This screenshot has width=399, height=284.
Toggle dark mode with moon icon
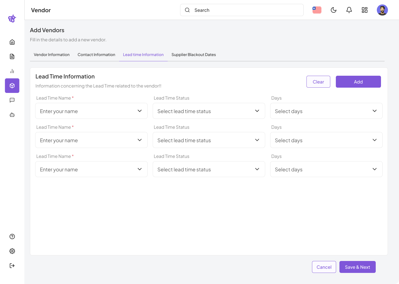point(334,10)
